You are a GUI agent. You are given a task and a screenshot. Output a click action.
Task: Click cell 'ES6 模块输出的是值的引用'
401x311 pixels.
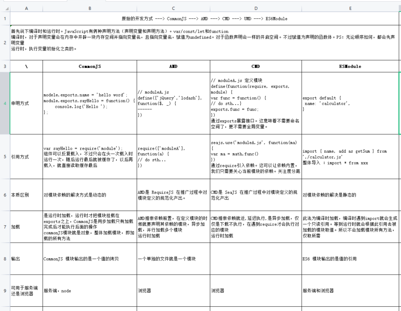pyautogui.click(x=350, y=259)
